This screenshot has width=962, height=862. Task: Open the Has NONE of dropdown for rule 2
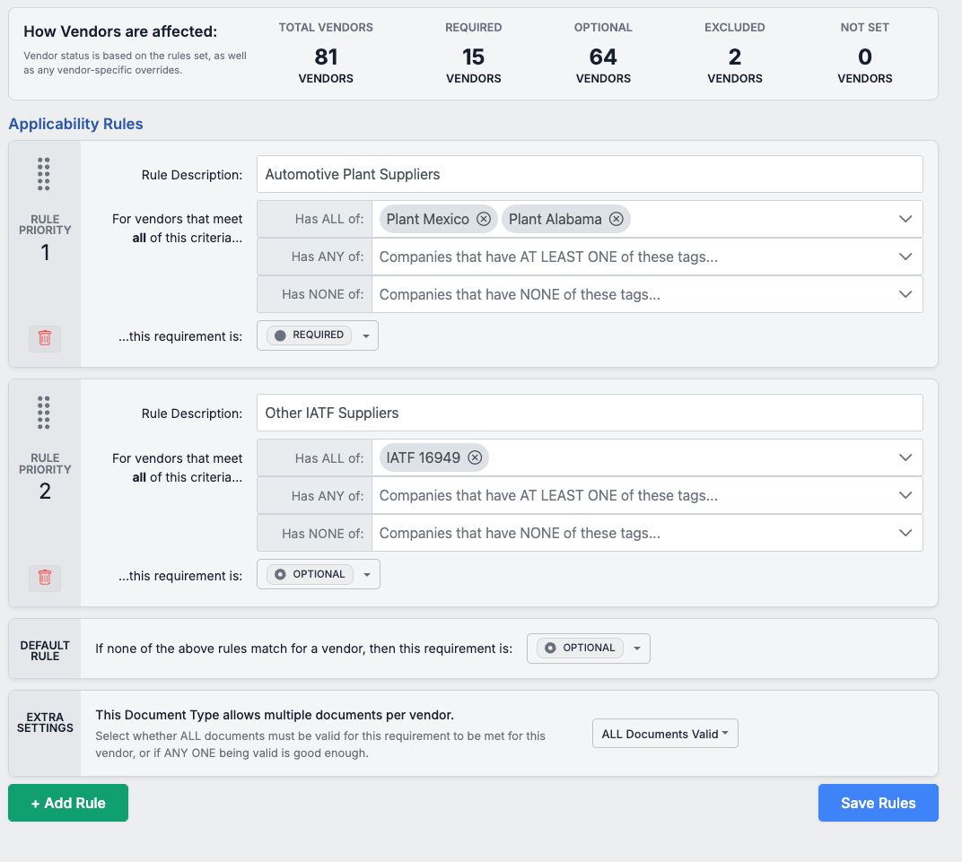click(x=905, y=532)
